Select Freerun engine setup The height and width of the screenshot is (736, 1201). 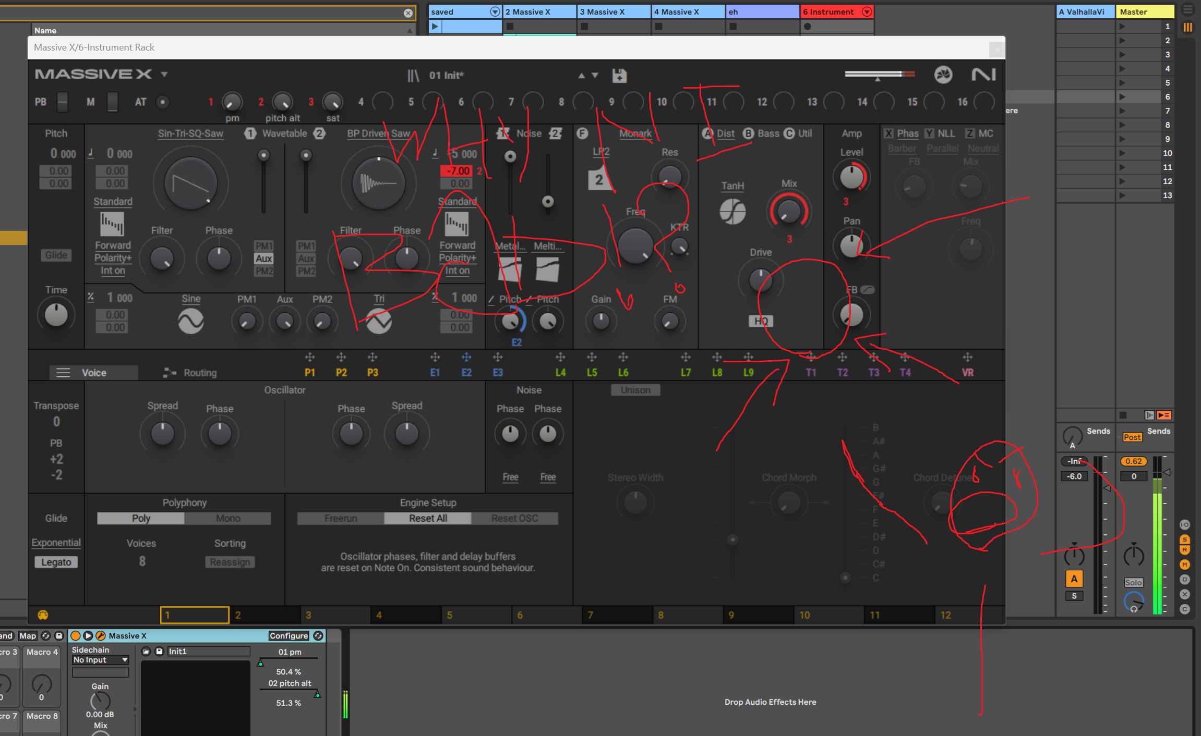pos(341,519)
